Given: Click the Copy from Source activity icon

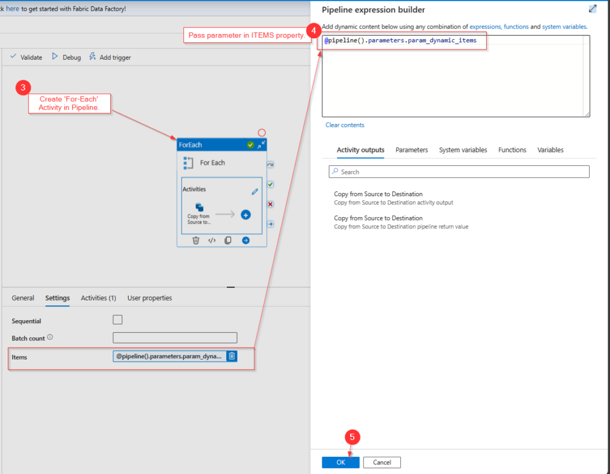Looking at the screenshot, I should [199, 207].
